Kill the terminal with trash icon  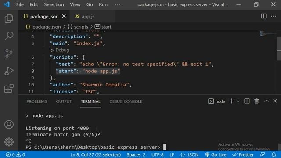click(x=256, y=101)
